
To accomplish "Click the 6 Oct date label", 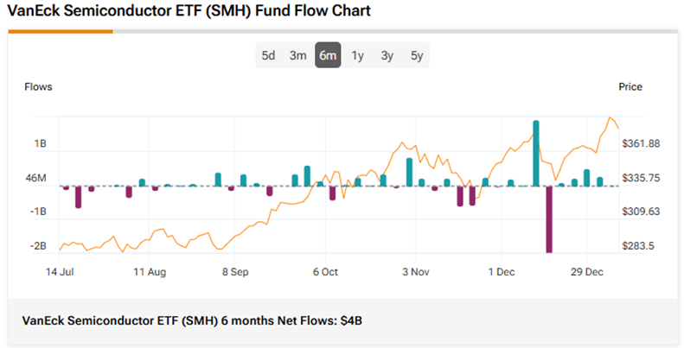I will 325,271.
